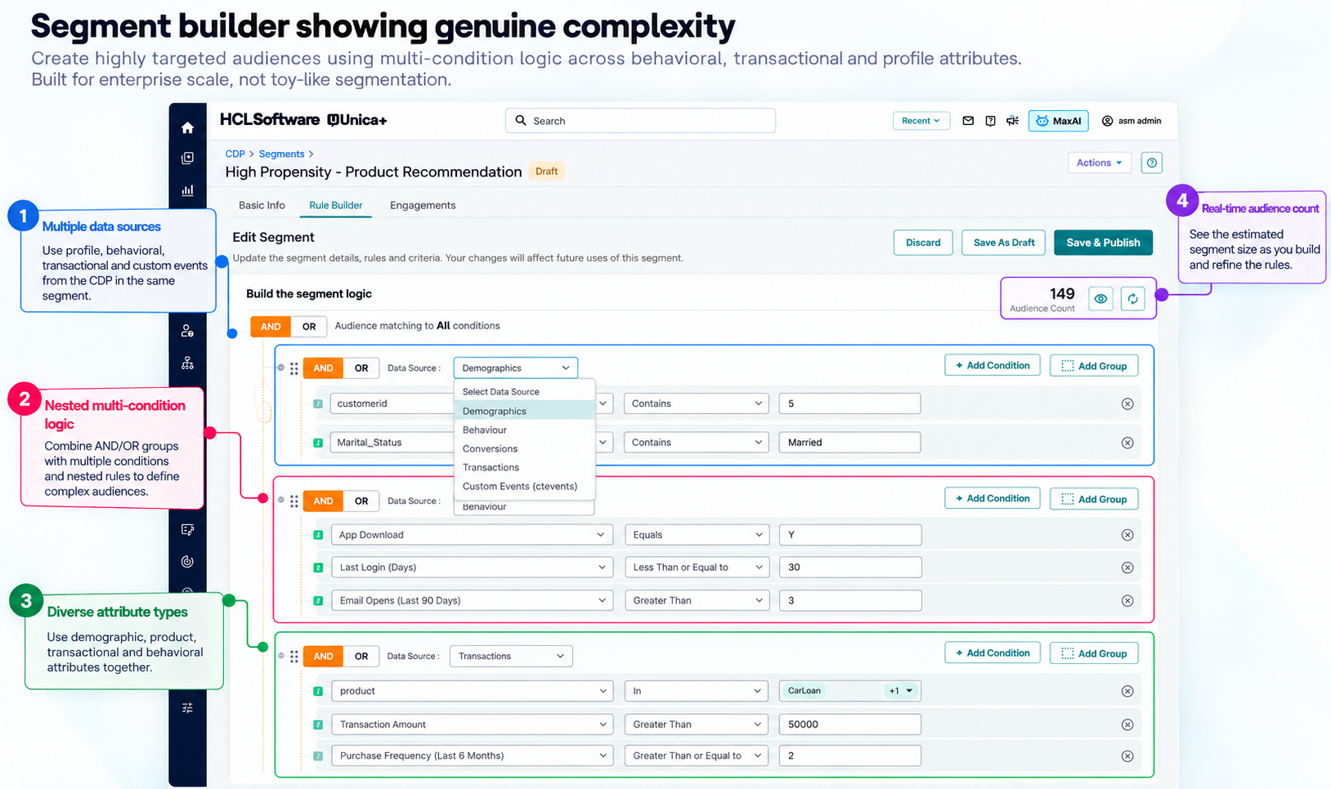Click the hierarchy org-chart sidebar icon

pos(187,363)
